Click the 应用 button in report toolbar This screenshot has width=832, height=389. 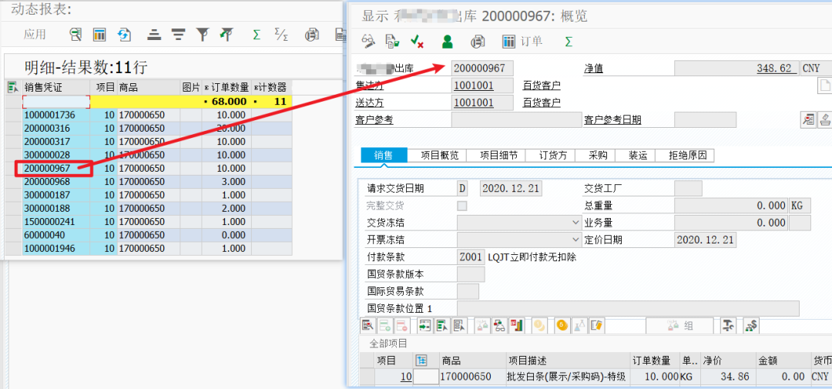(x=35, y=35)
